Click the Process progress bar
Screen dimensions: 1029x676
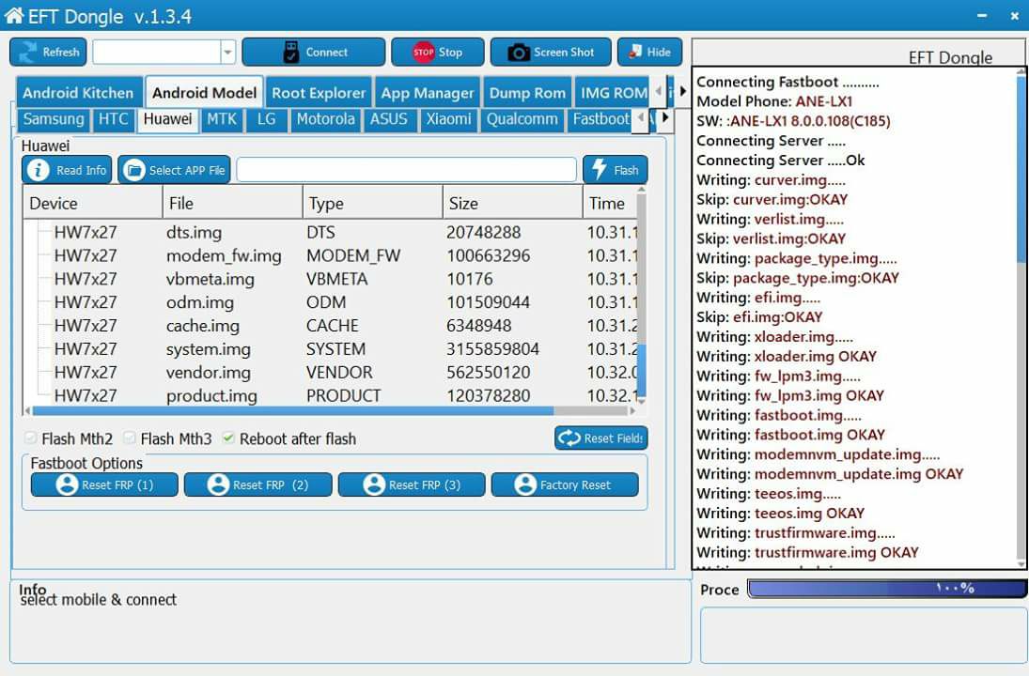coord(887,588)
